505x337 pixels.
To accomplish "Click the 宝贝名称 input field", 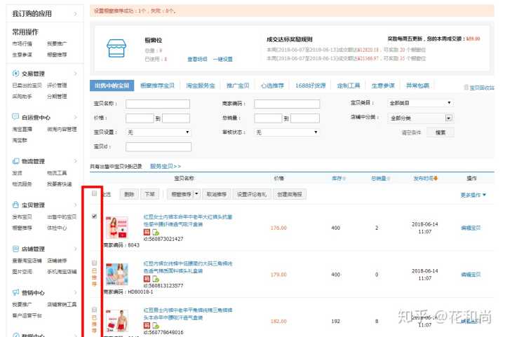I will point(157,104).
